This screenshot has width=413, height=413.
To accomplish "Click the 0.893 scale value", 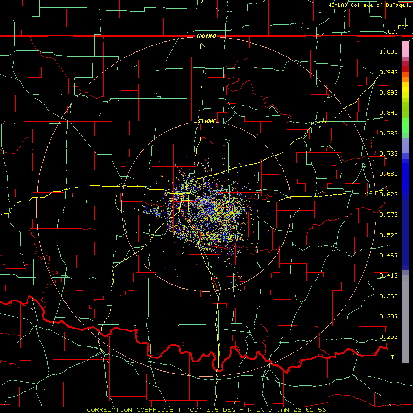I will pos(389,92).
